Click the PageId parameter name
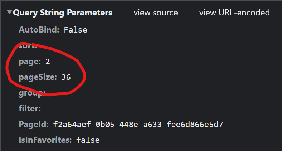 tap(33, 124)
